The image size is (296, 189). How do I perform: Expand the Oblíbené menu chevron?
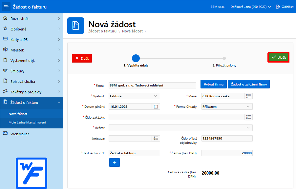pos(59,29)
